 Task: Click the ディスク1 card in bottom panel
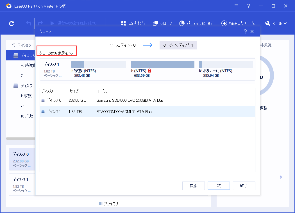[22, 185]
